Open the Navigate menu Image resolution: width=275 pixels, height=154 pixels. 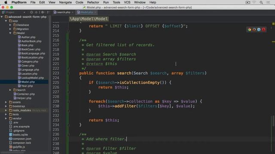coord(65,3)
